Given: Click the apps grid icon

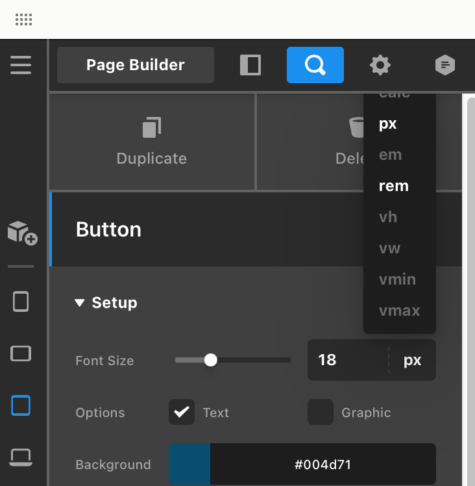Looking at the screenshot, I should click(23, 19).
